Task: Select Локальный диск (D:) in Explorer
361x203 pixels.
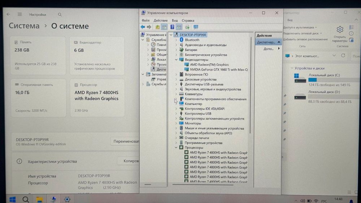Action: [x=326, y=96]
